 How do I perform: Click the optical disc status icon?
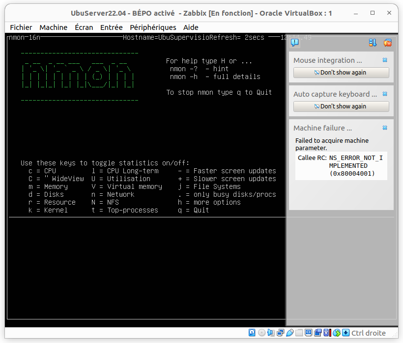[x=261, y=333]
